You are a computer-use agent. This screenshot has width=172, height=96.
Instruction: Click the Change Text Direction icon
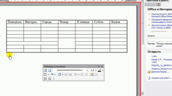(96, 74)
